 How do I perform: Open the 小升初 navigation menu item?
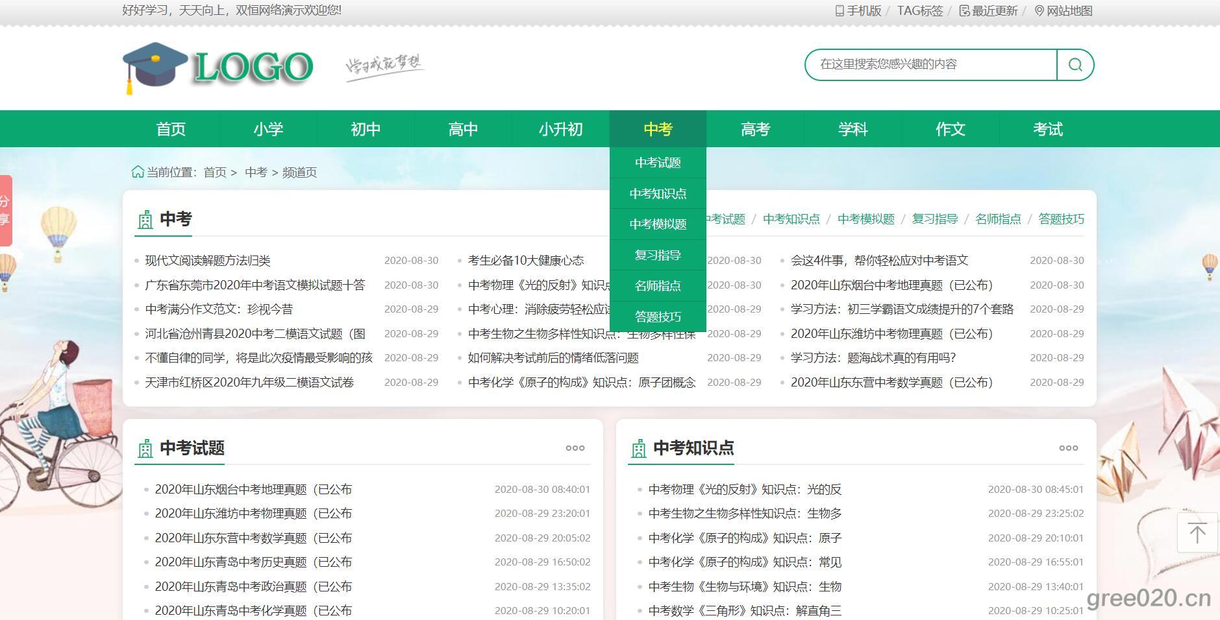point(560,129)
